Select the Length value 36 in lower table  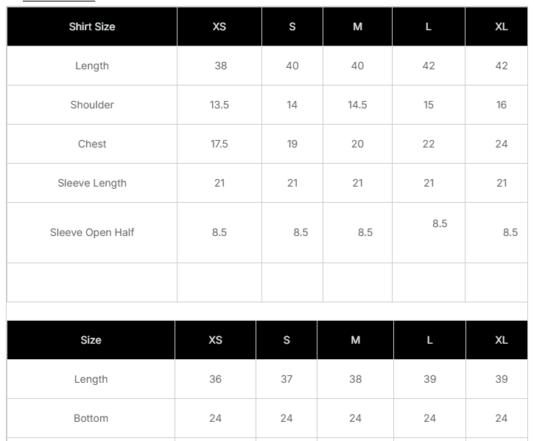[215, 379]
